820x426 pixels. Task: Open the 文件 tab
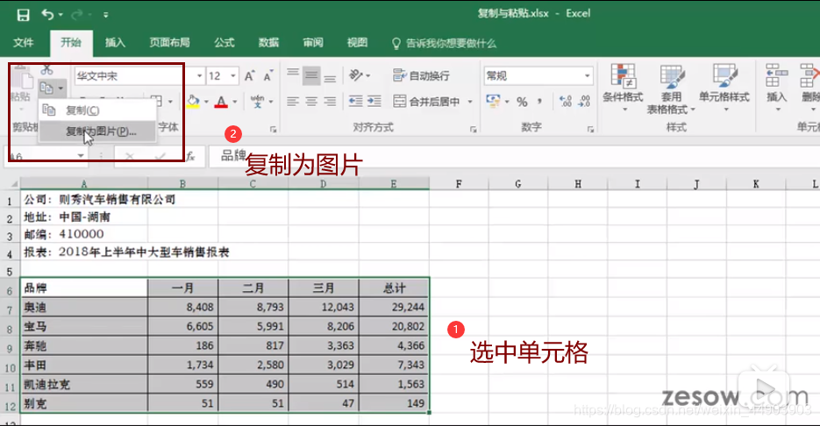[x=23, y=43]
